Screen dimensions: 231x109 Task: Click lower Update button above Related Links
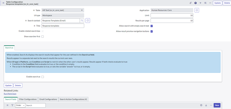click(8, 85)
